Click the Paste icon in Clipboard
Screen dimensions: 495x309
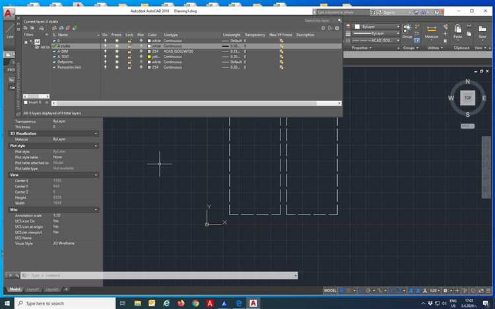point(457,30)
